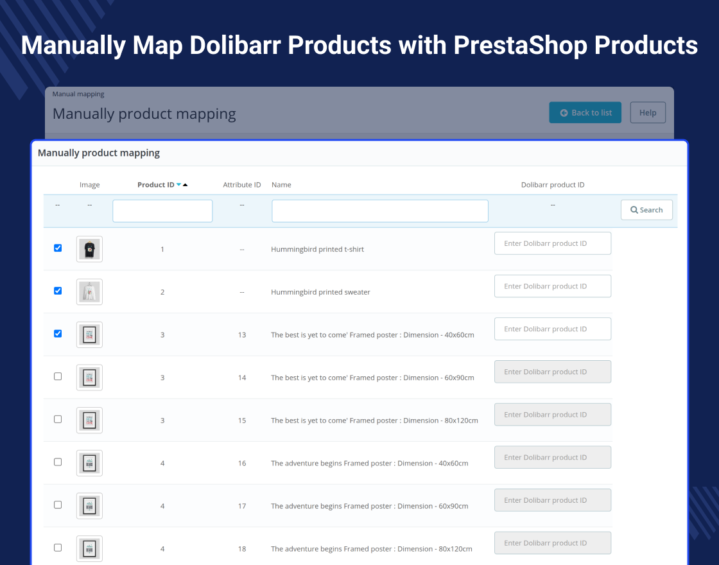Image resolution: width=719 pixels, height=565 pixels.
Task: Open thumbnail for adventure poster attribute 17
Action: click(89, 506)
